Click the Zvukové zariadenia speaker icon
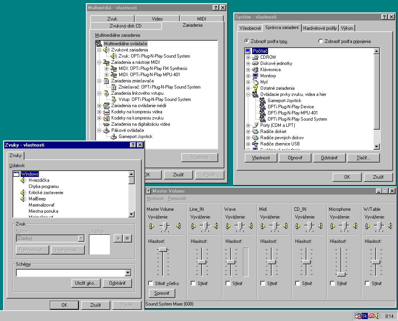 click(x=106, y=50)
